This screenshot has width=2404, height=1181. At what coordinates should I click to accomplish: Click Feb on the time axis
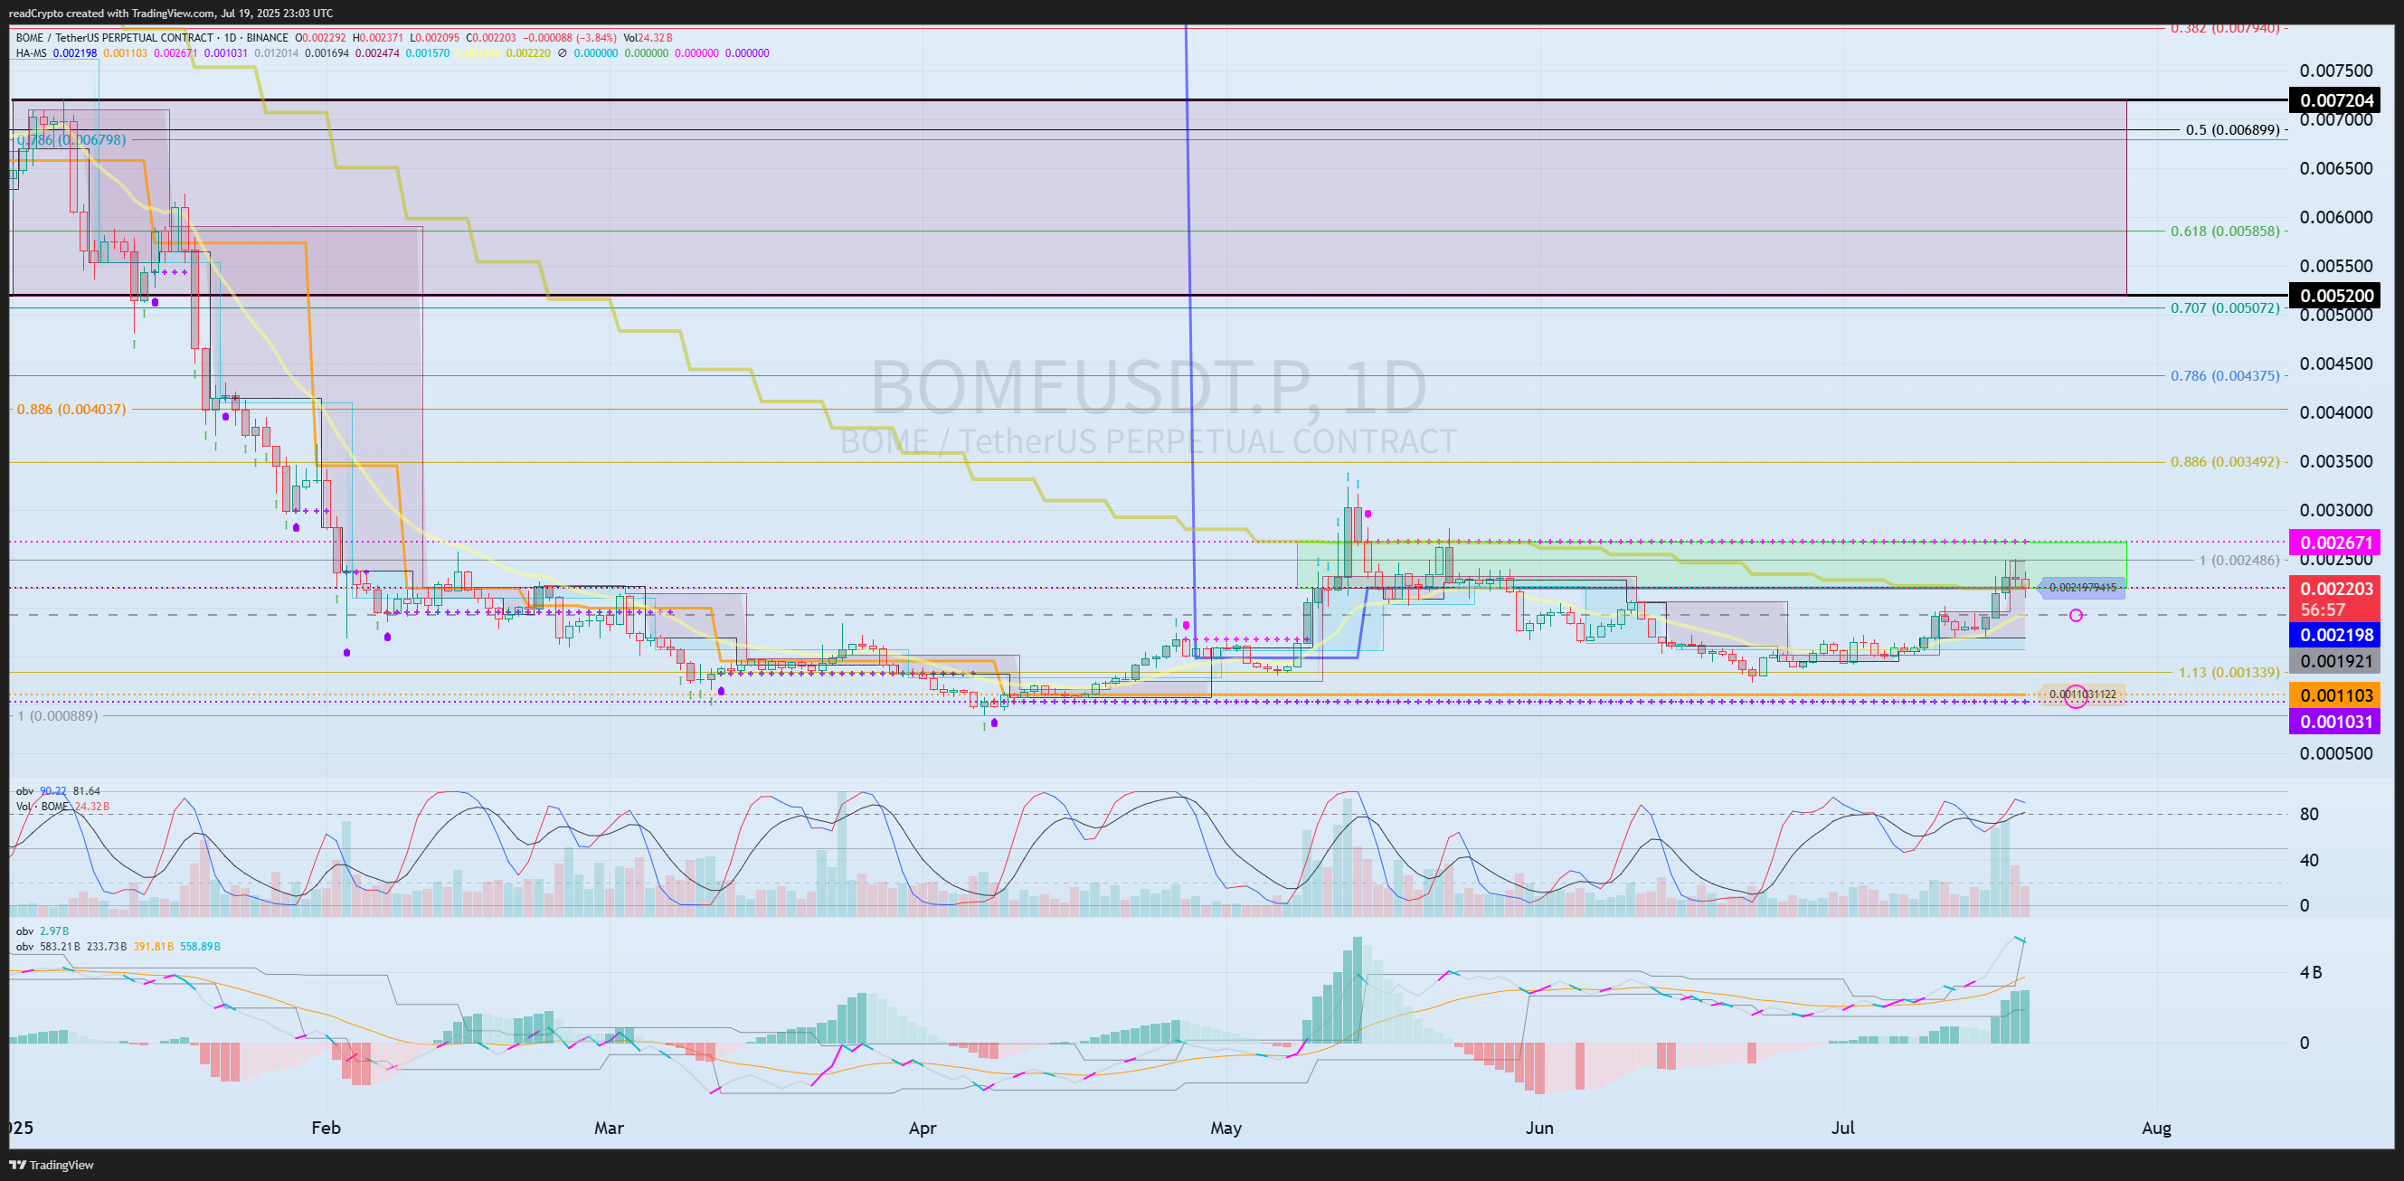click(x=326, y=1128)
